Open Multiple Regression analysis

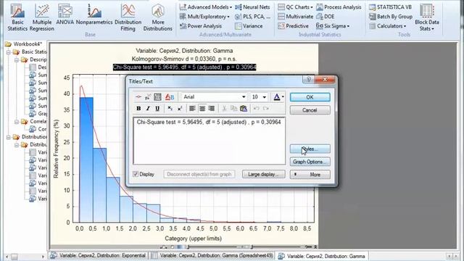point(42,17)
